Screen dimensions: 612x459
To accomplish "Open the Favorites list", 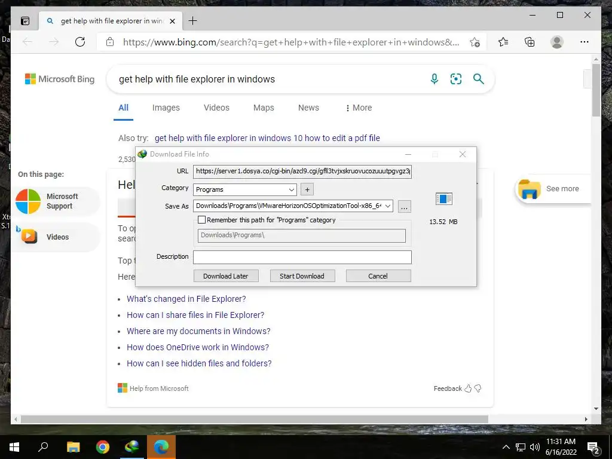I will coord(503,42).
